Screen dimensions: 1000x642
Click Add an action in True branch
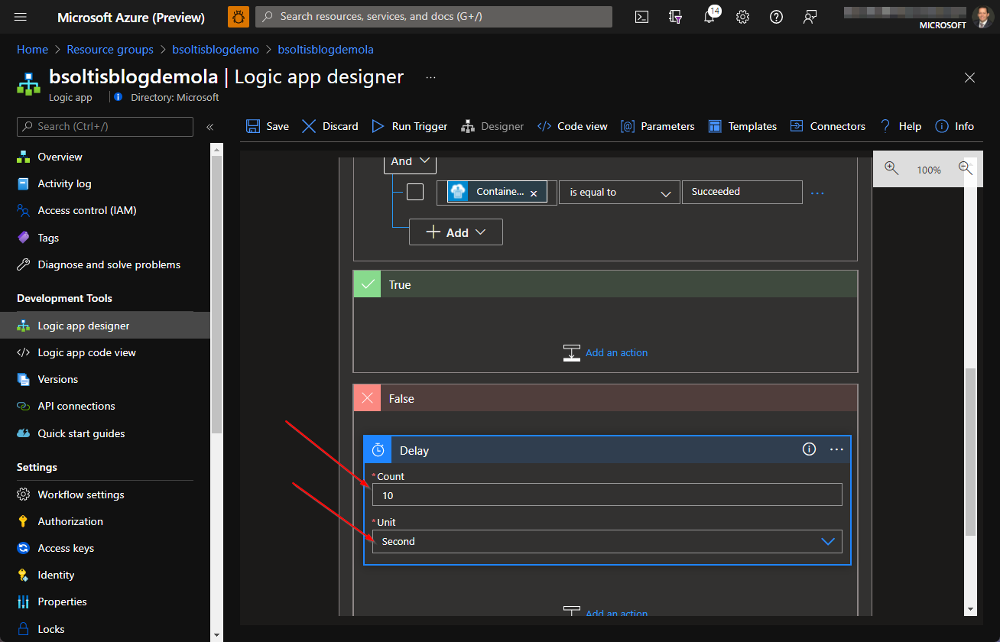click(x=616, y=352)
